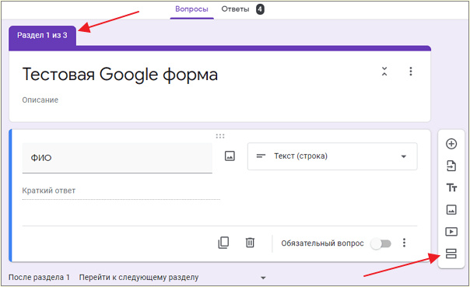Click the responses count badge 4
This screenshot has height=287, width=470.
point(260,9)
